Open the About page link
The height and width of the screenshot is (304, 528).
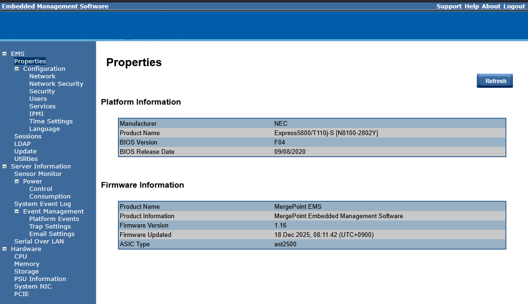(x=491, y=7)
